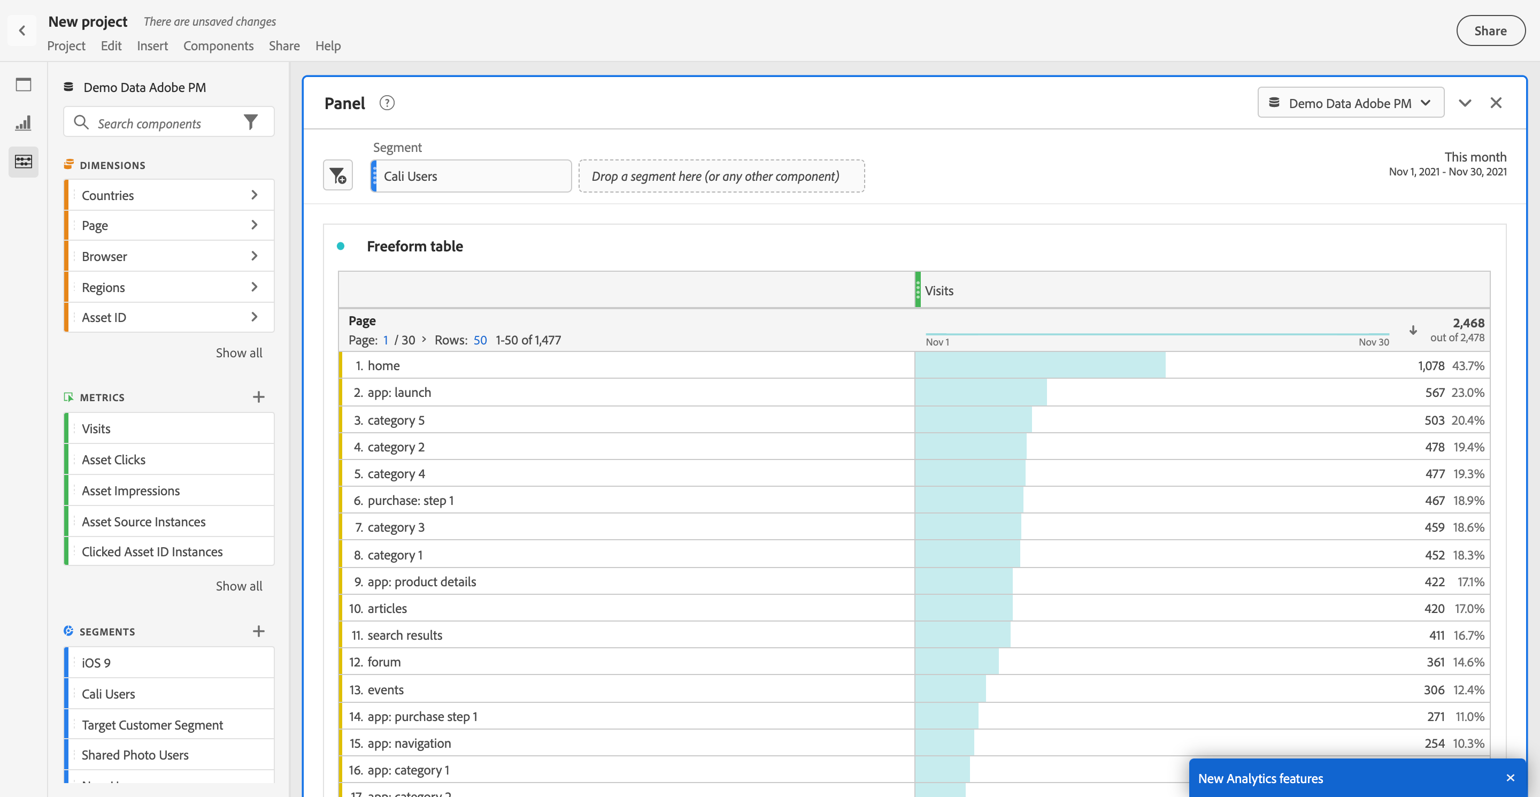
Task: Collapse the panel with the chevron
Action: point(1464,103)
